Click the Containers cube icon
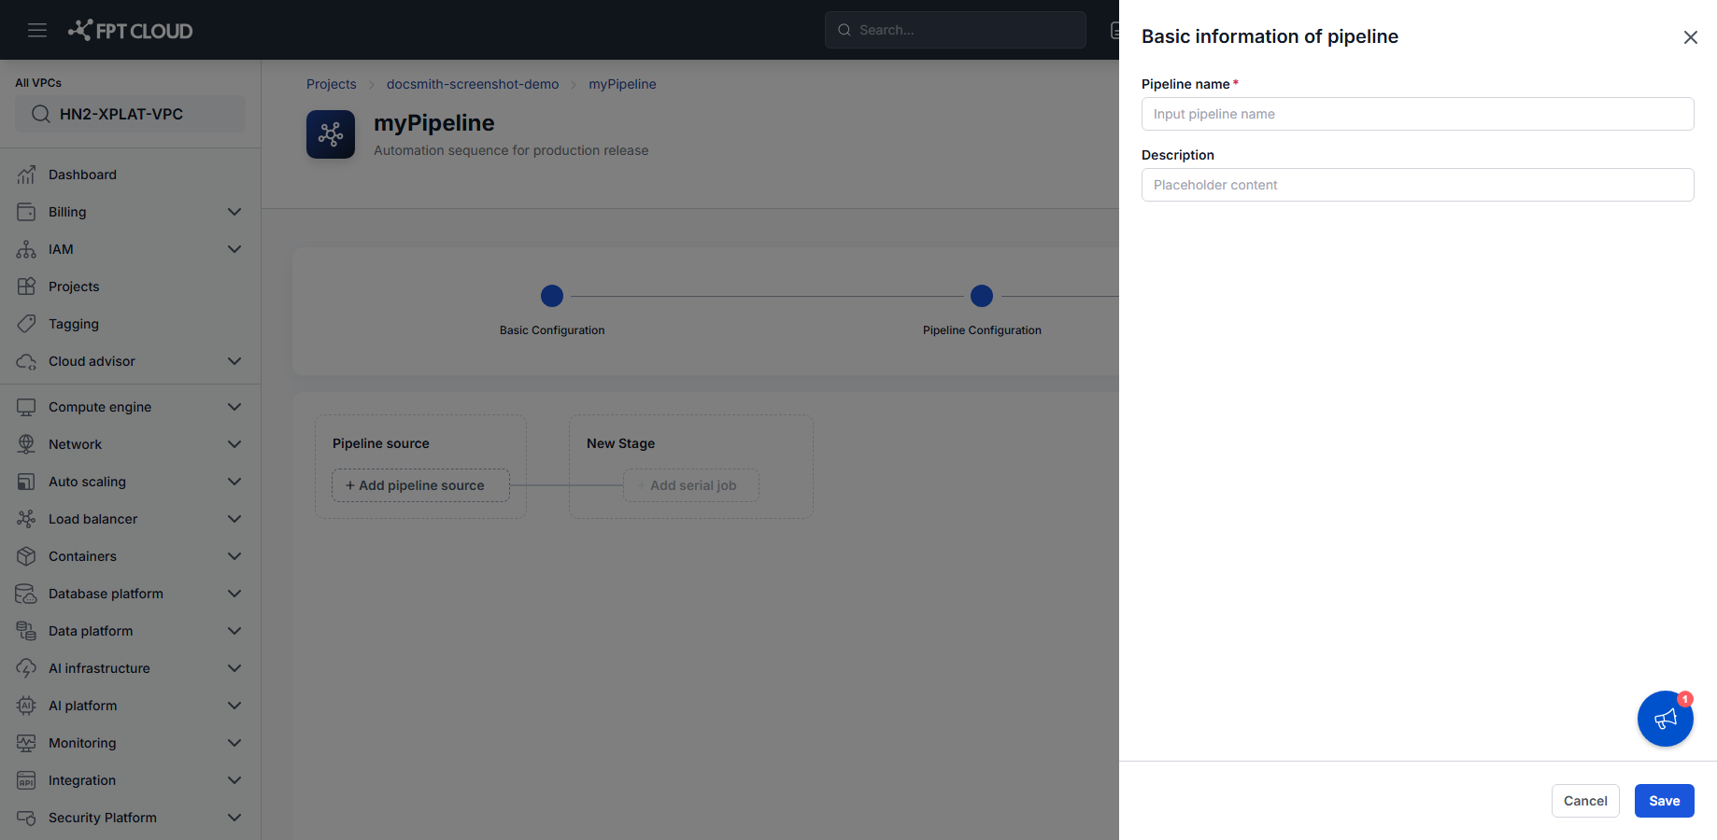 (26, 556)
